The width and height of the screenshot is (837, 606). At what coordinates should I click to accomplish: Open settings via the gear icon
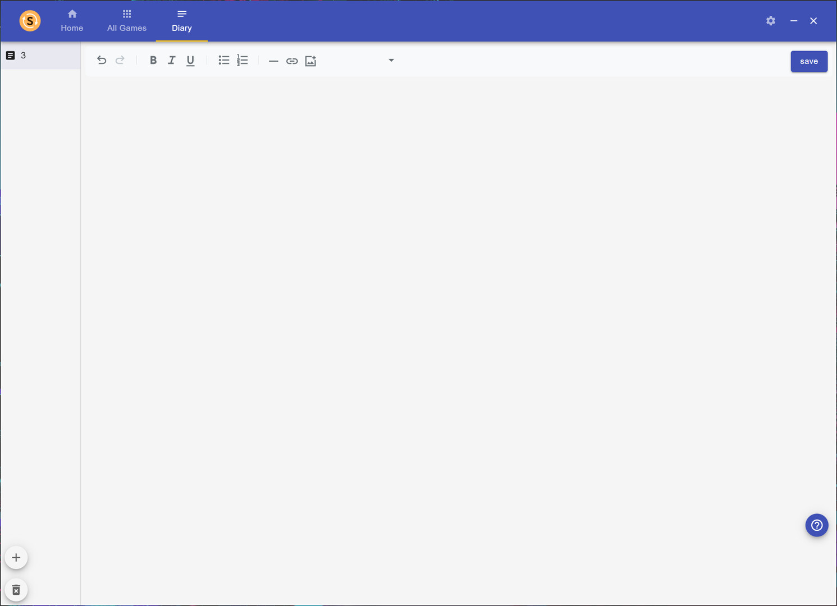[x=771, y=21]
